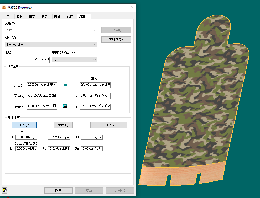Open the 專案 tab
260x198 pixels.
tap(32, 17)
